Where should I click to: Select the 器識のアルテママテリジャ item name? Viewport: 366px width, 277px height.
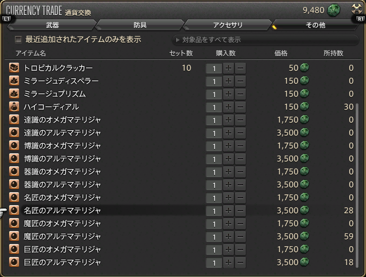(x=62, y=185)
